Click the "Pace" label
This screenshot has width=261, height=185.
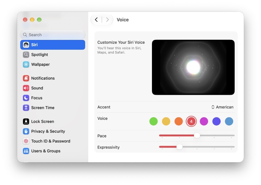click(102, 136)
